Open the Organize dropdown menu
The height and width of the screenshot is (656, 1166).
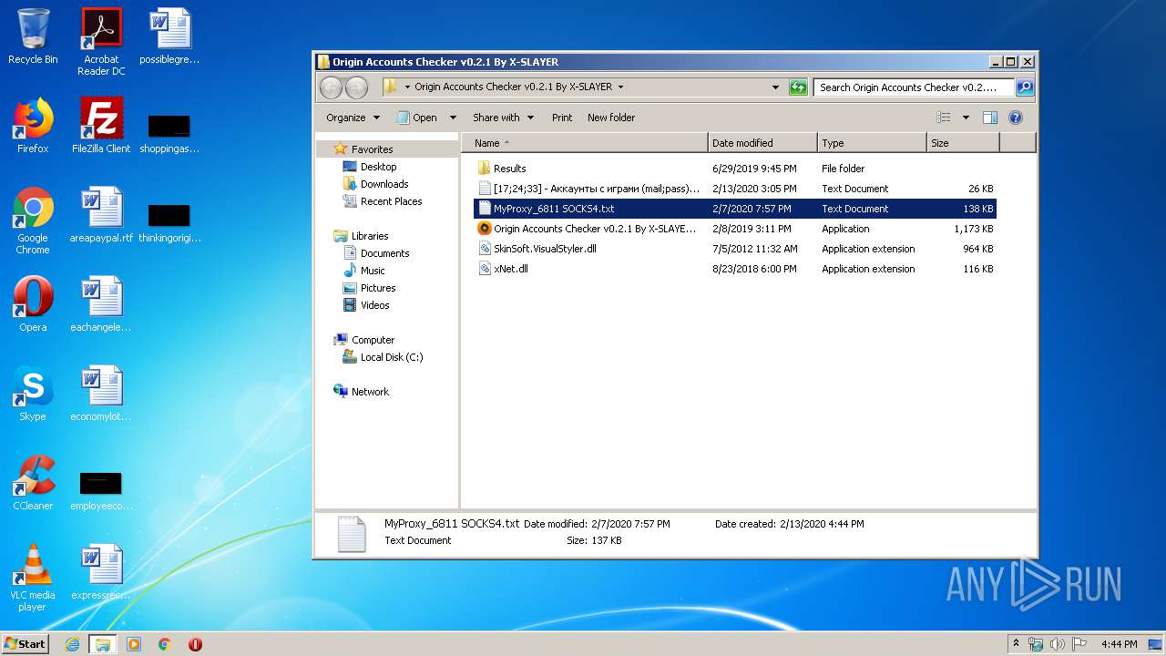(353, 118)
